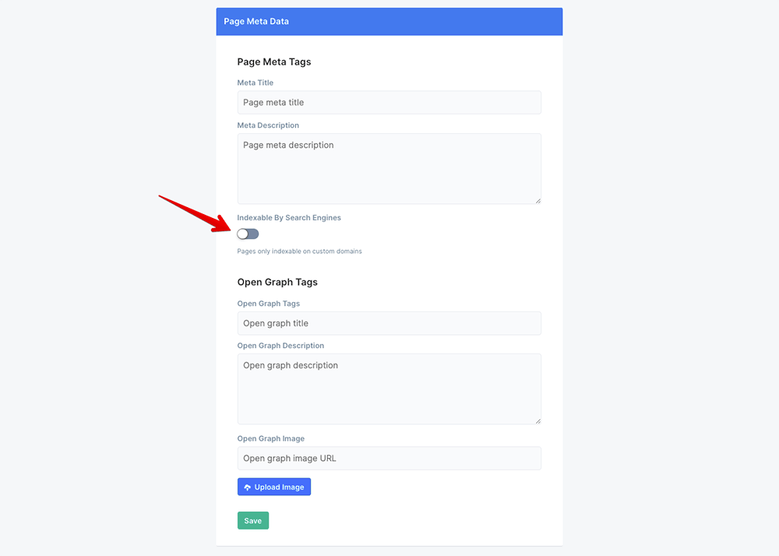Click the Indexable By Search Engines label
The height and width of the screenshot is (556, 779).
click(289, 217)
